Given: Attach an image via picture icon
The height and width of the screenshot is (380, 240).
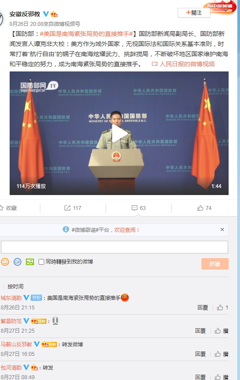Looking at the screenshot, I should (30, 262).
